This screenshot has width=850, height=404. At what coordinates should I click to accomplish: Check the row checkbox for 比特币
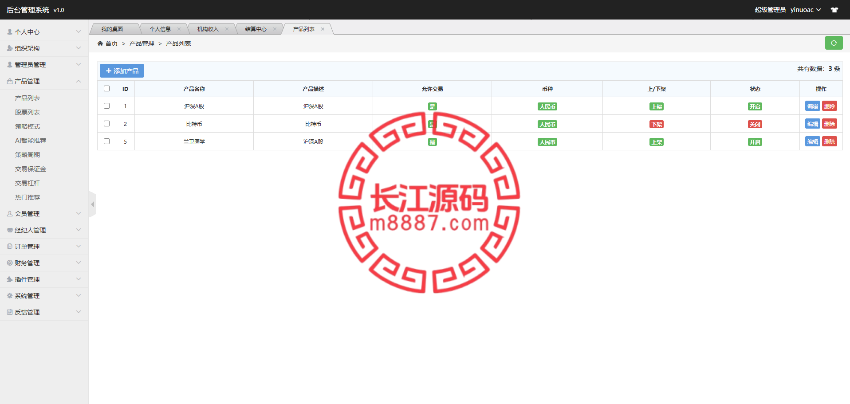106,124
